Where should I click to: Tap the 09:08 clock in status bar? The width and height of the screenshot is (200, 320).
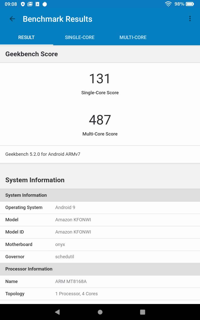(x=11, y=4)
